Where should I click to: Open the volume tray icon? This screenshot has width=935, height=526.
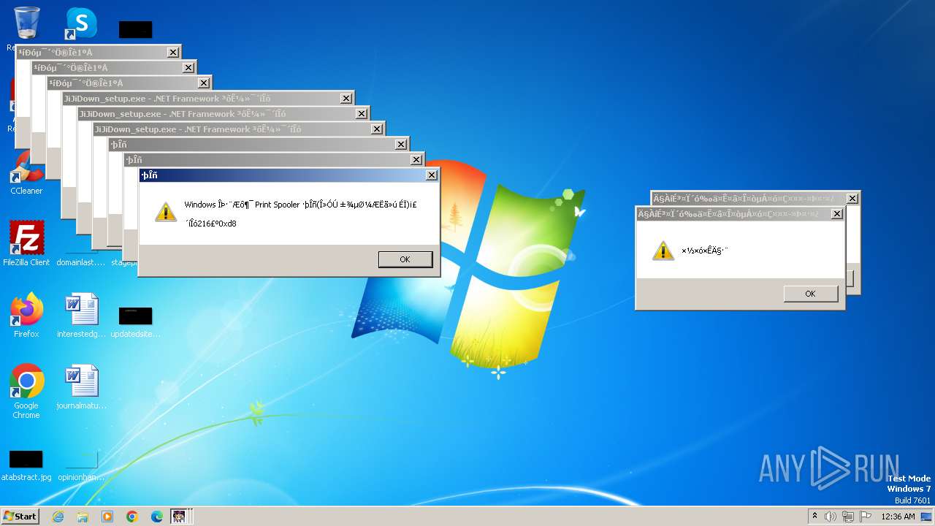tap(831, 517)
